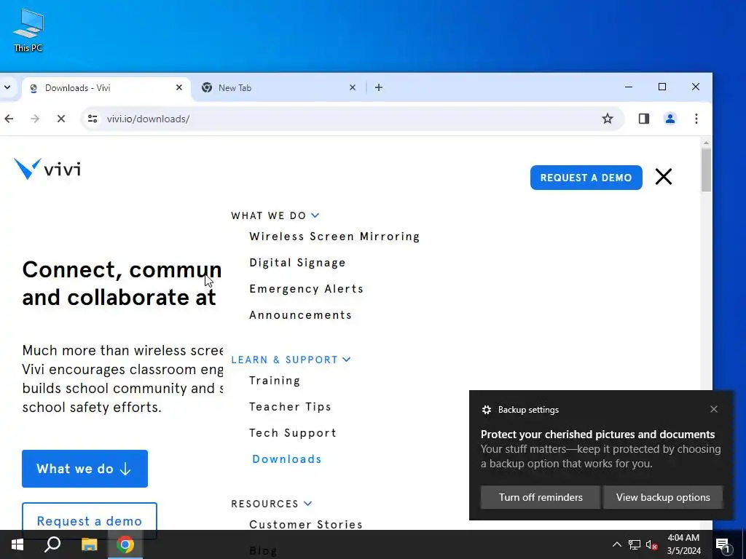Viewport: 746px width, 559px height.
Task: Click the Vivi logo
Action: click(47, 169)
